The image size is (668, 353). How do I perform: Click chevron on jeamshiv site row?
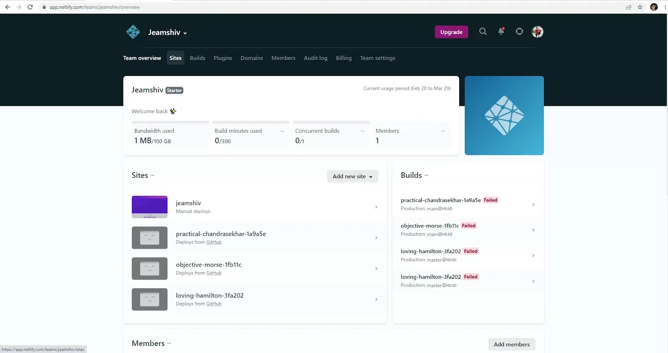[x=376, y=207]
